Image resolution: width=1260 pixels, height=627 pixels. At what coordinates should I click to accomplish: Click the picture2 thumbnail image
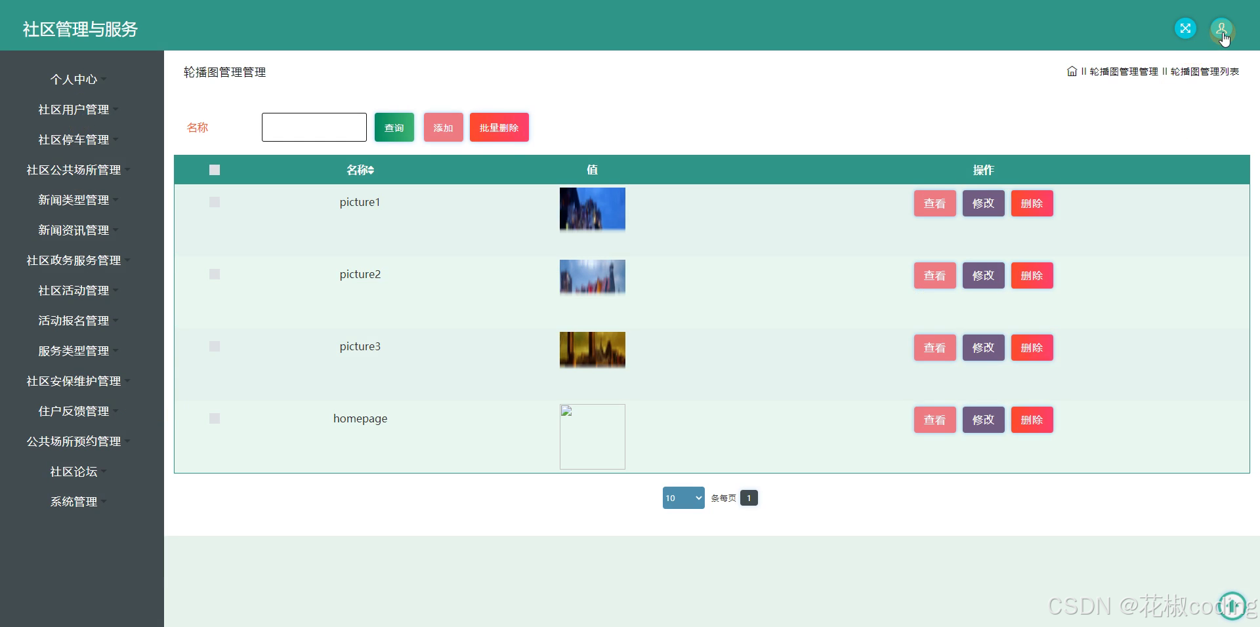(592, 277)
